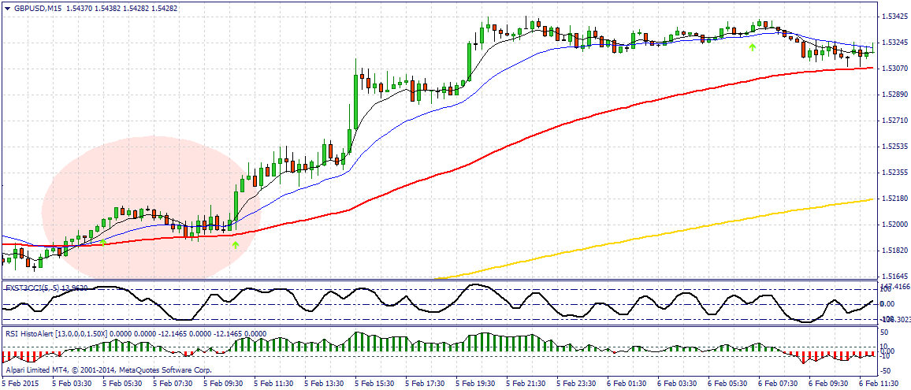The height and width of the screenshot is (390, 911).
Task: Click the 5 Feb 21:30 time label
Action: 526,384
